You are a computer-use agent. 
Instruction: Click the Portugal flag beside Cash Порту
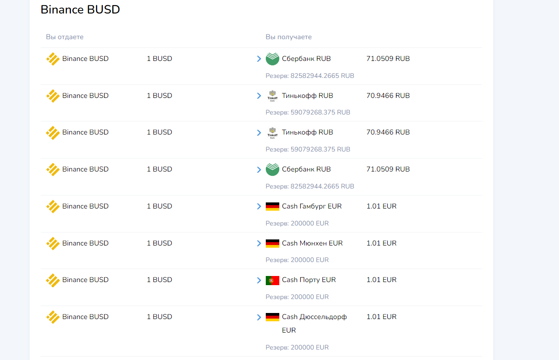(x=272, y=280)
